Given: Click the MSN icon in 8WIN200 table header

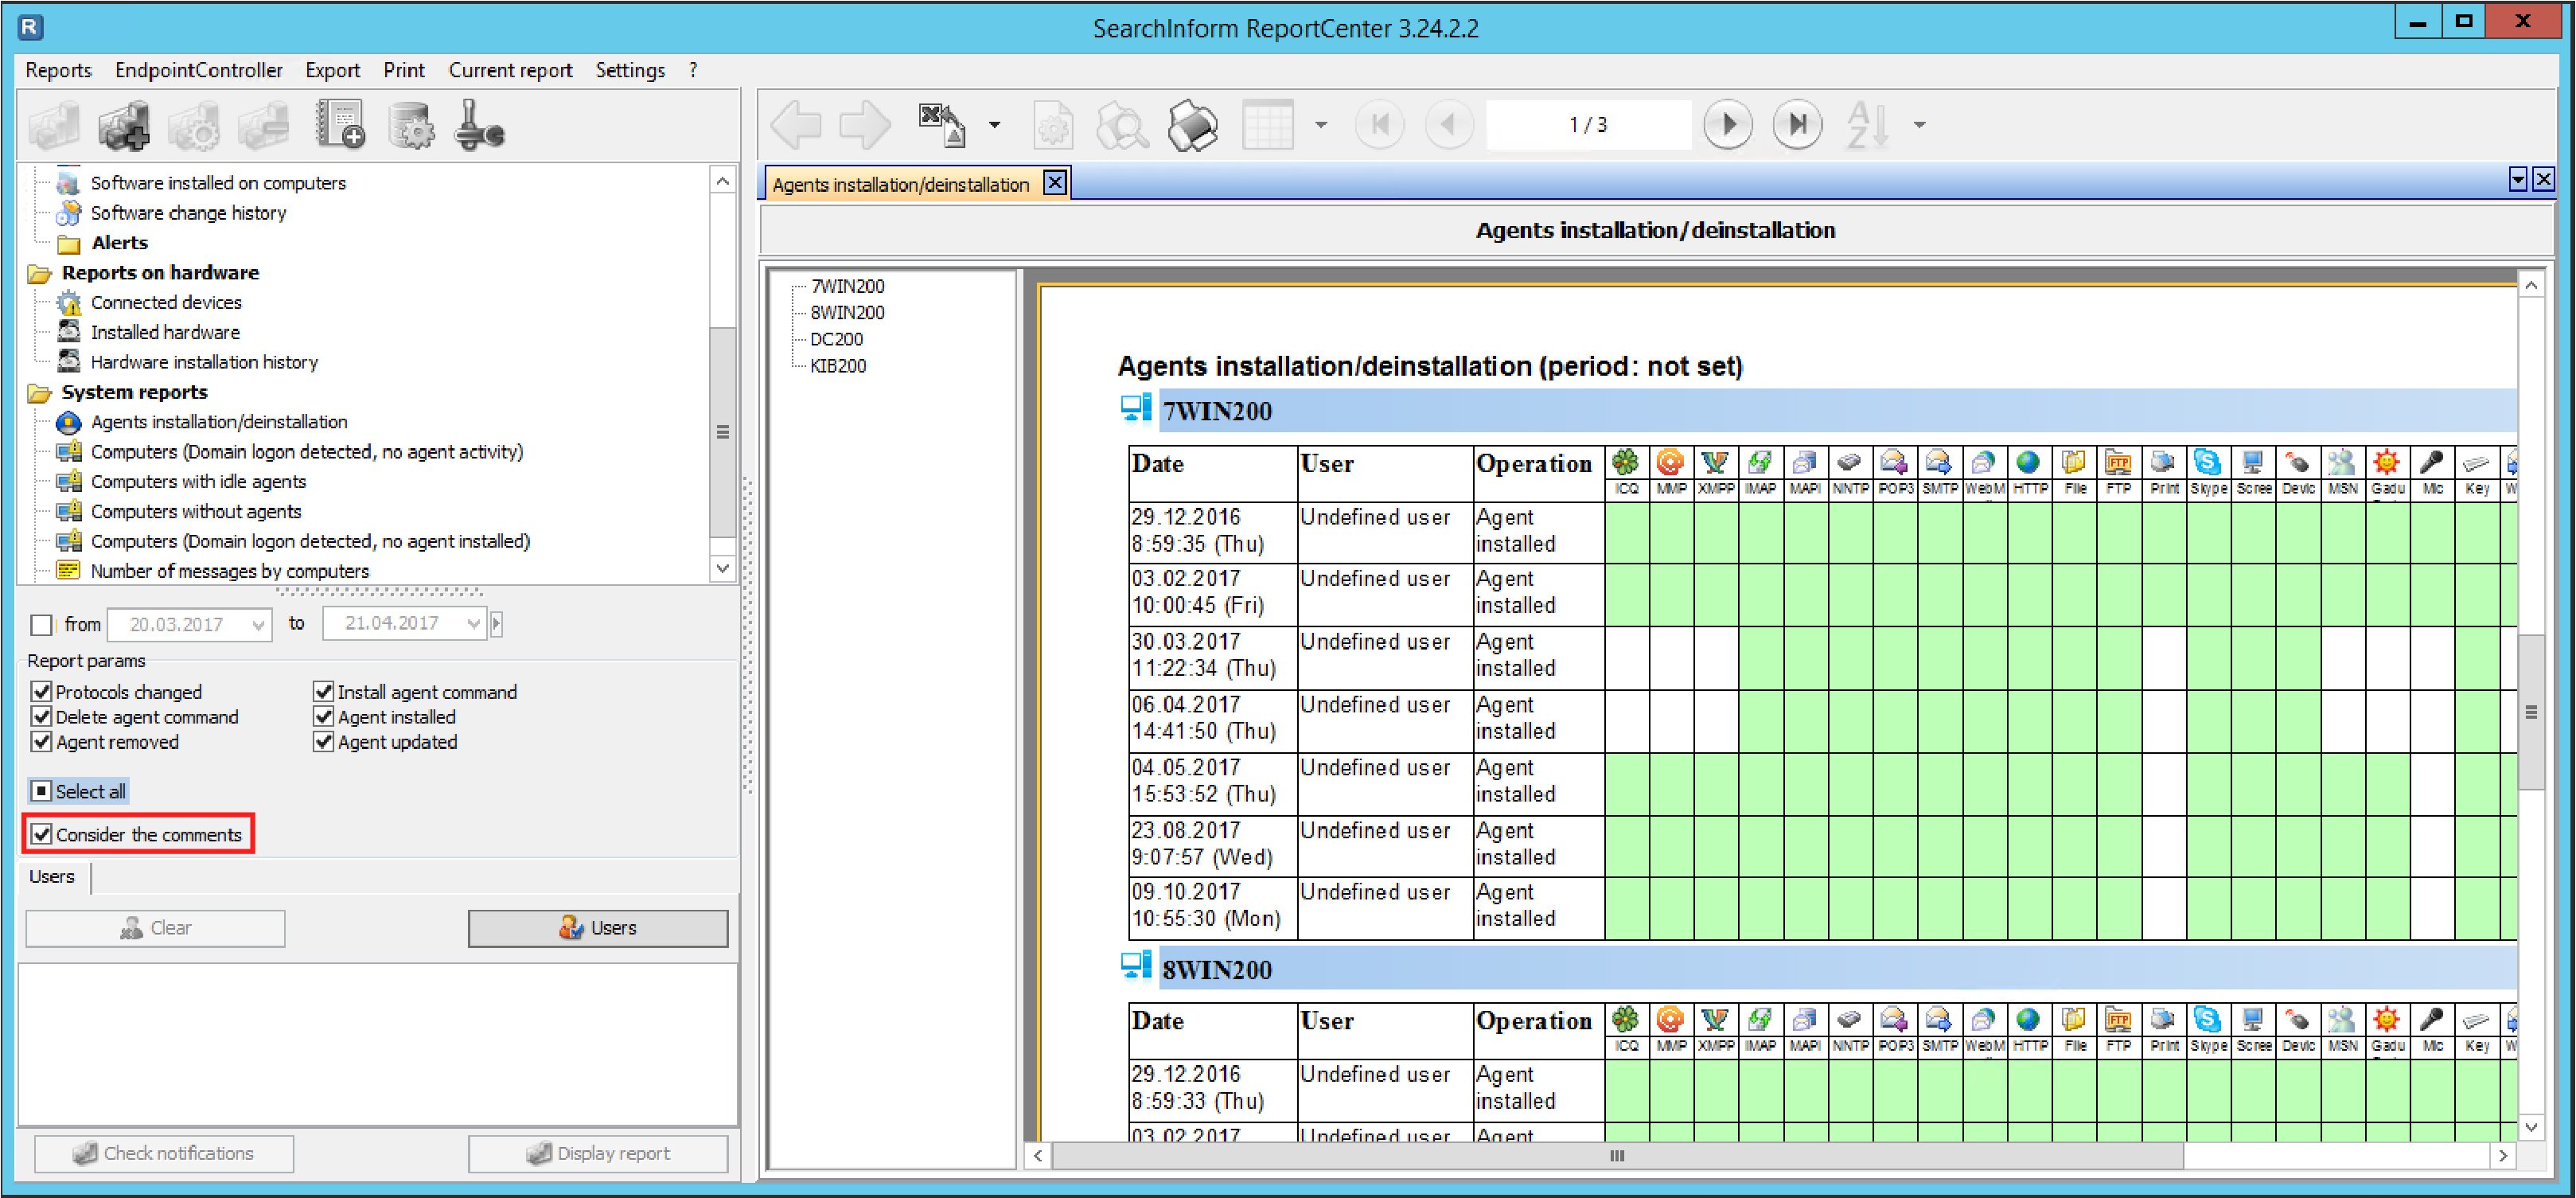Looking at the screenshot, I should pos(2342,1020).
